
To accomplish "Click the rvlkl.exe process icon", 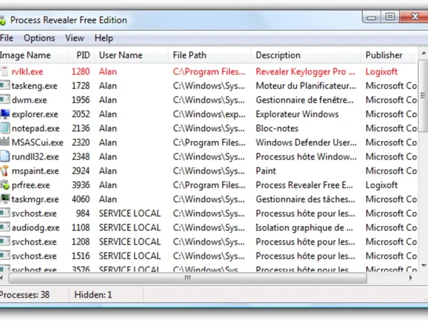I will click(5, 71).
